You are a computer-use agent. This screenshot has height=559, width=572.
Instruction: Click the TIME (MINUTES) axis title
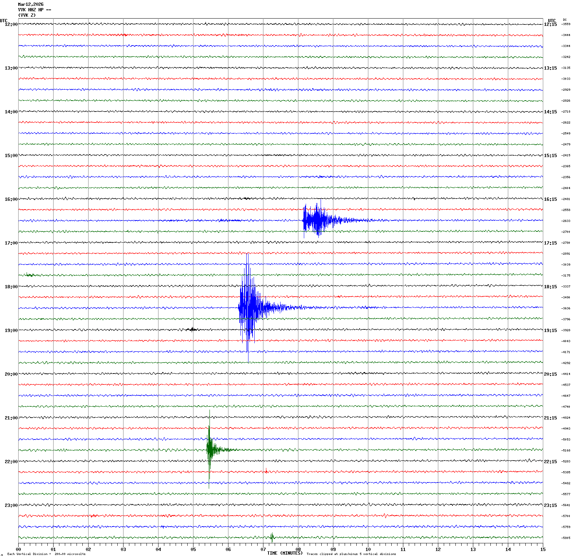click(x=285, y=553)
